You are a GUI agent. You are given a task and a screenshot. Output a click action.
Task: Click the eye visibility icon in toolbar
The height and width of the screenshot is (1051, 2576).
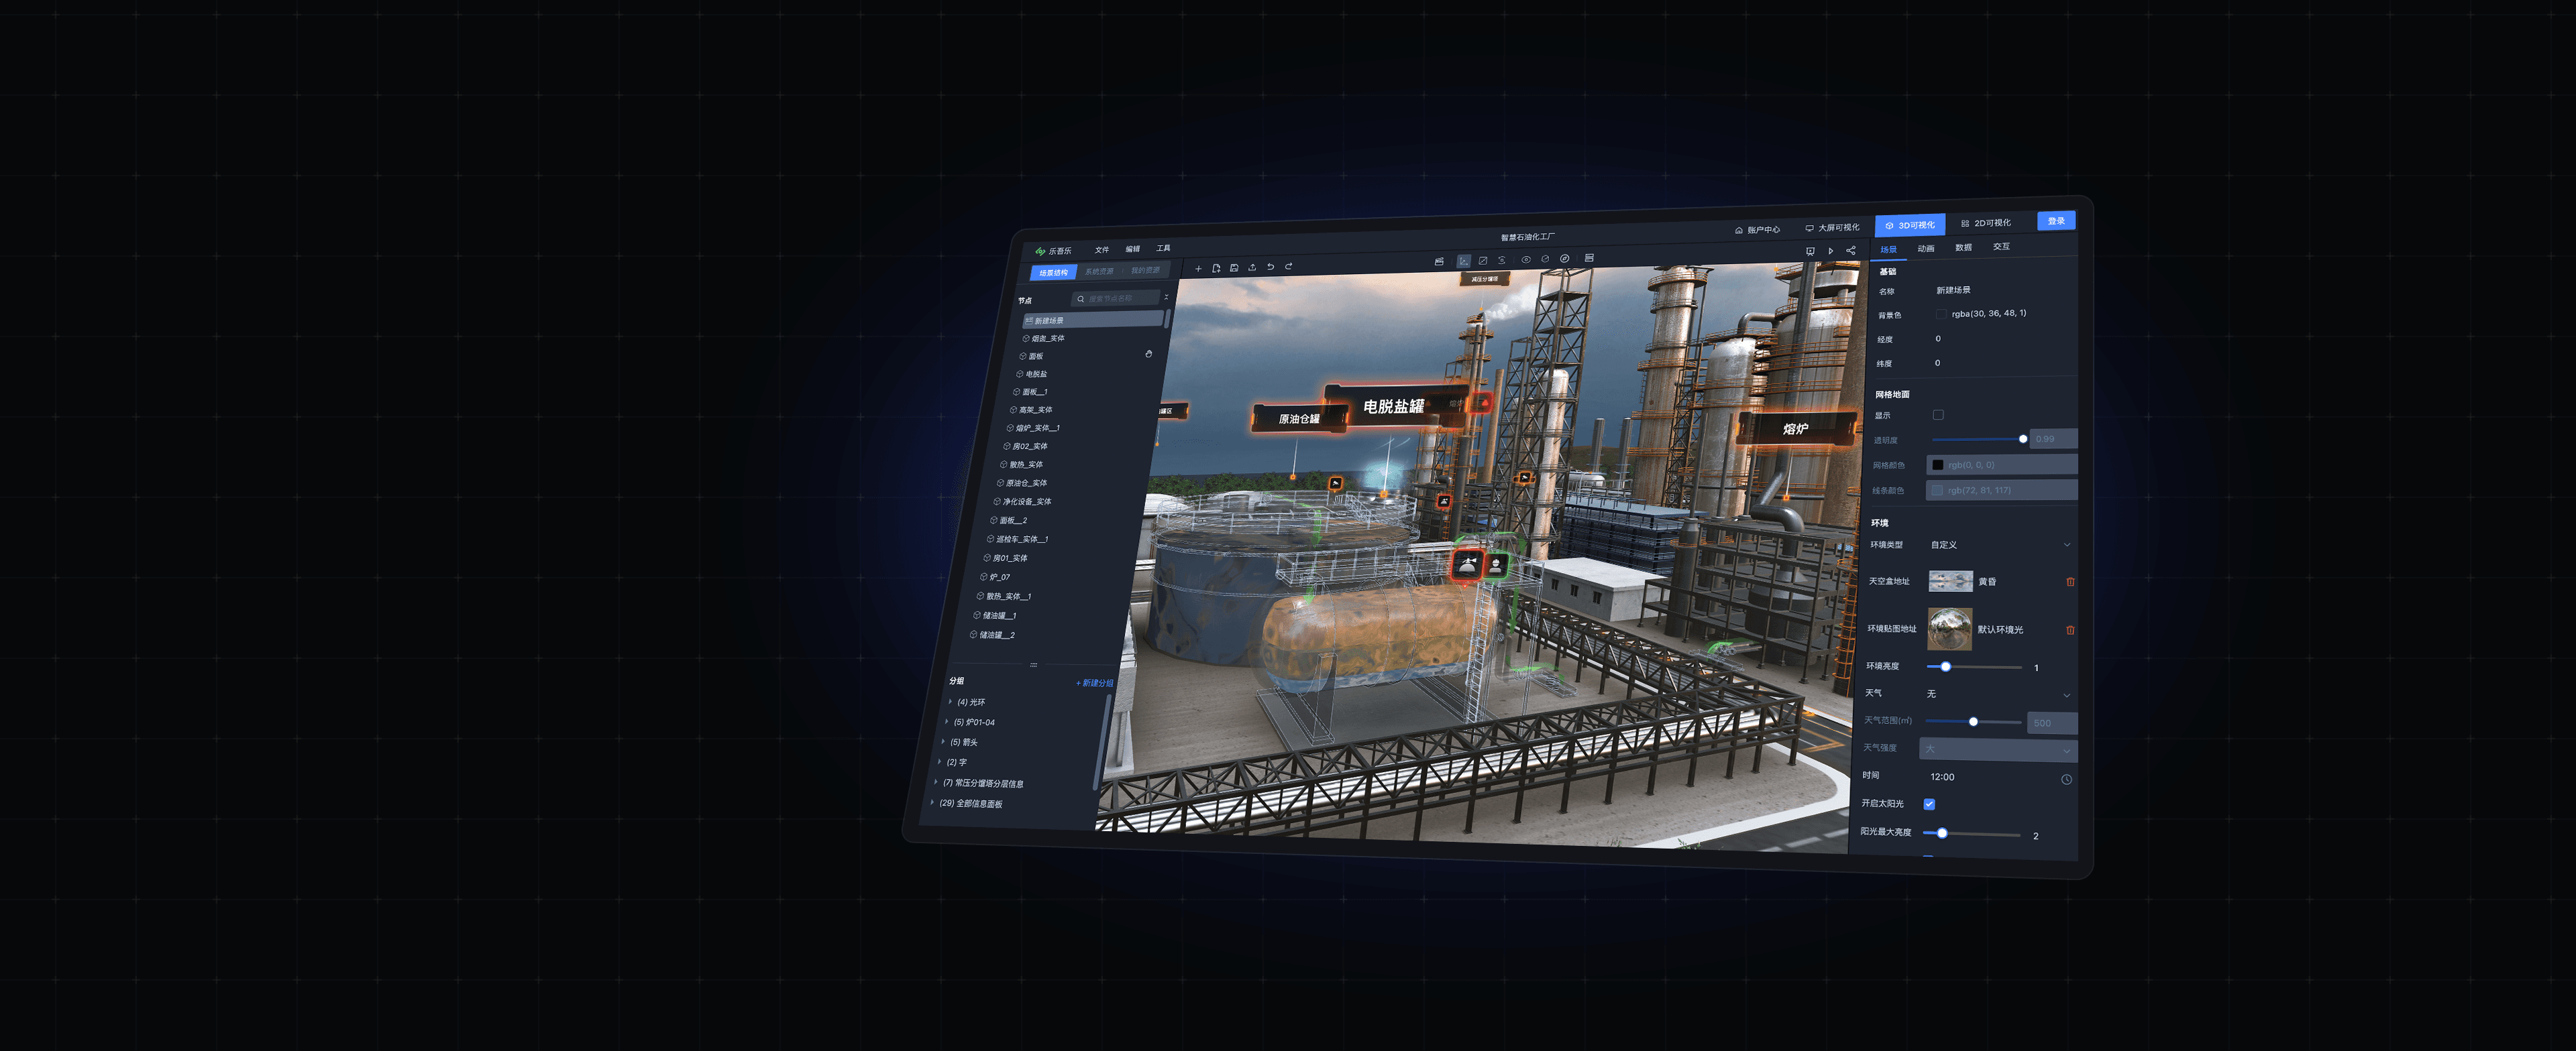pos(1526,259)
